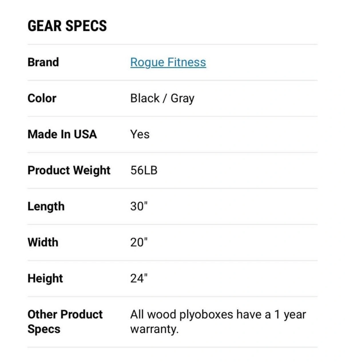The width and height of the screenshot is (345, 362).
Task: Click the Width row label
Action: (x=43, y=242)
